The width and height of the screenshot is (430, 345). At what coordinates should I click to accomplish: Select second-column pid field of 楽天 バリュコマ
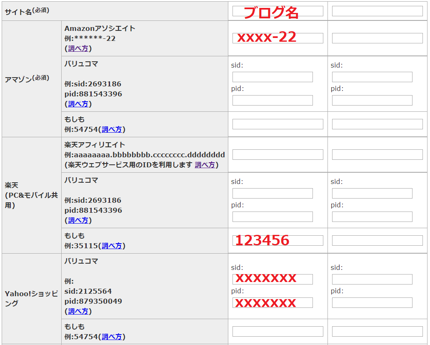(372, 217)
